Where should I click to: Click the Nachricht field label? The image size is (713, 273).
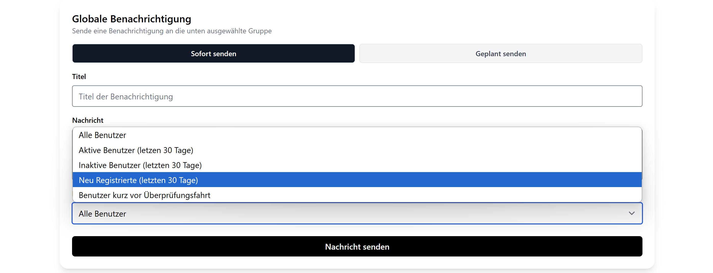coord(88,120)
